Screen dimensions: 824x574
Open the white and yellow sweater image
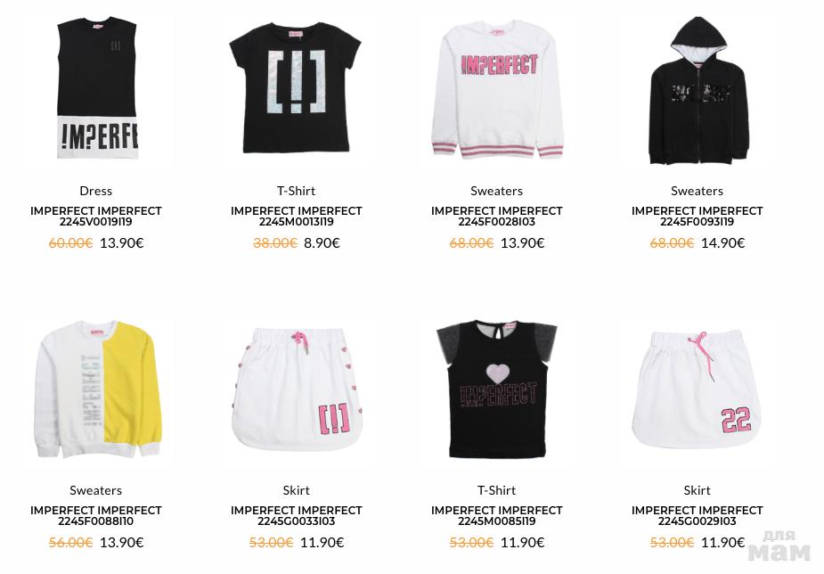point(98,389)
